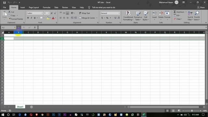Expand the AutoSum dropdown arrow

pos(186,12)
